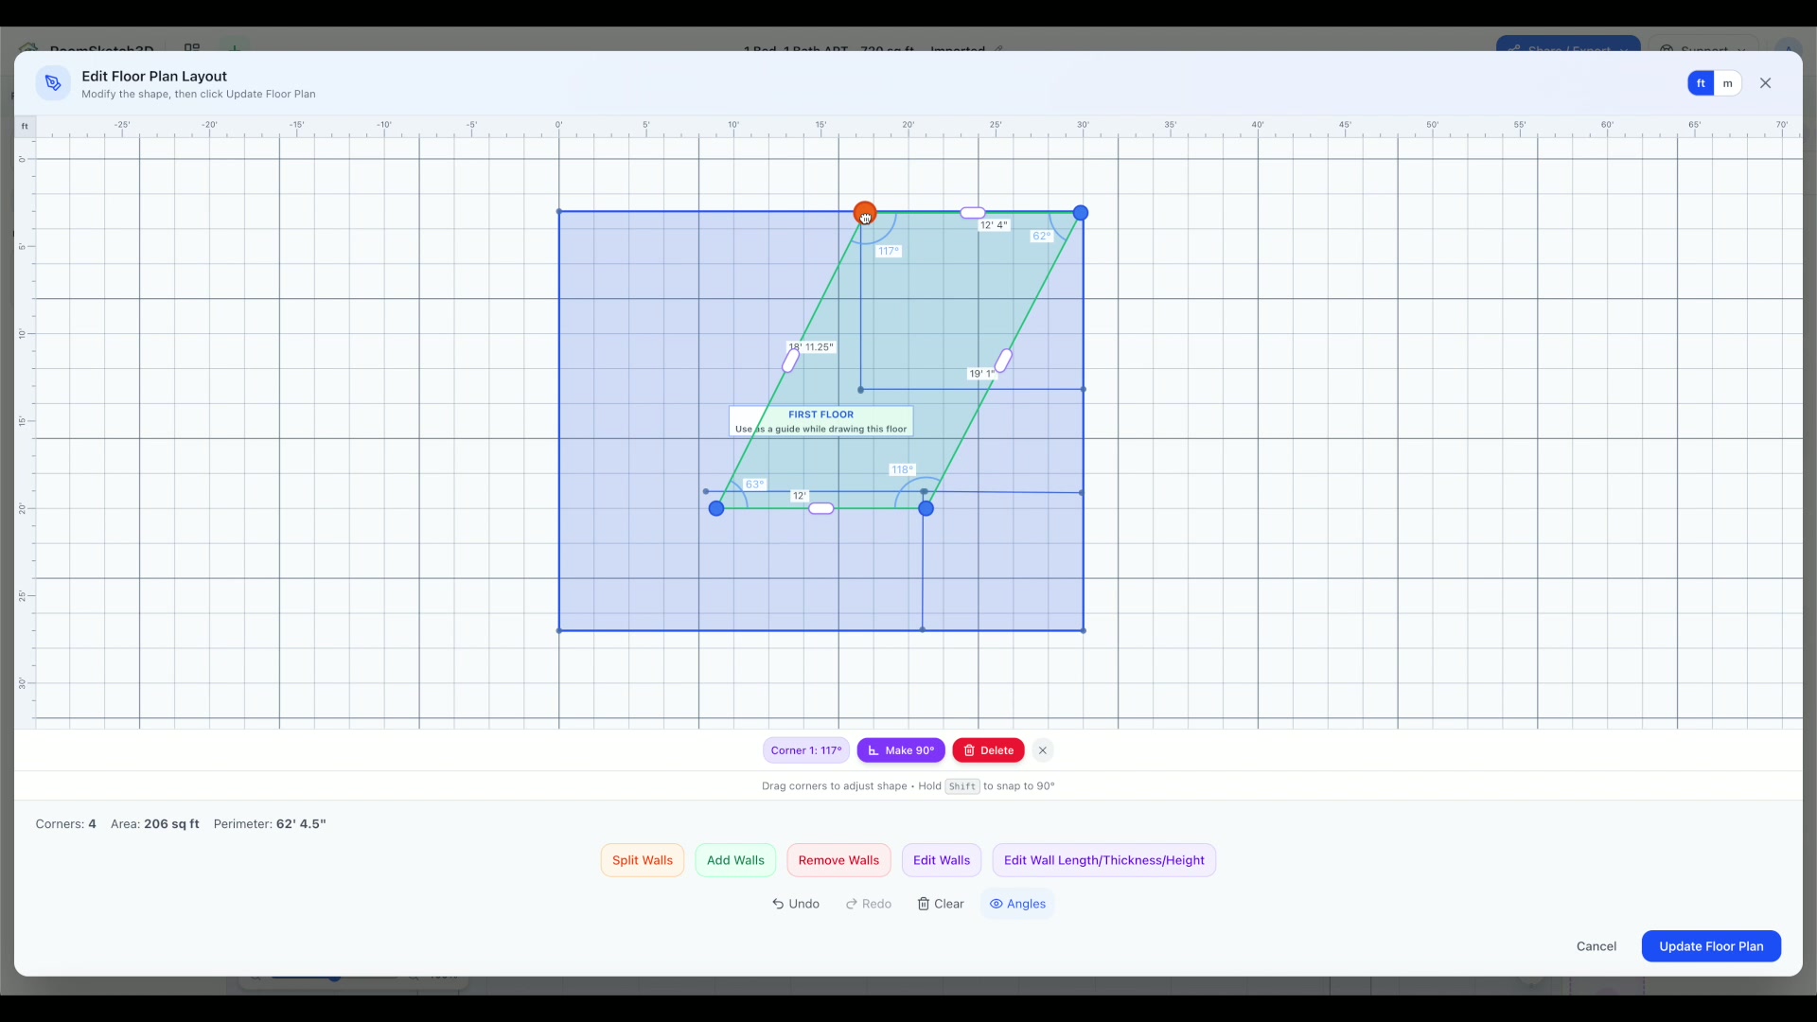Click the Add Walls button
The width and height of the screenshot is (1817, 1022).
[735, 860]
